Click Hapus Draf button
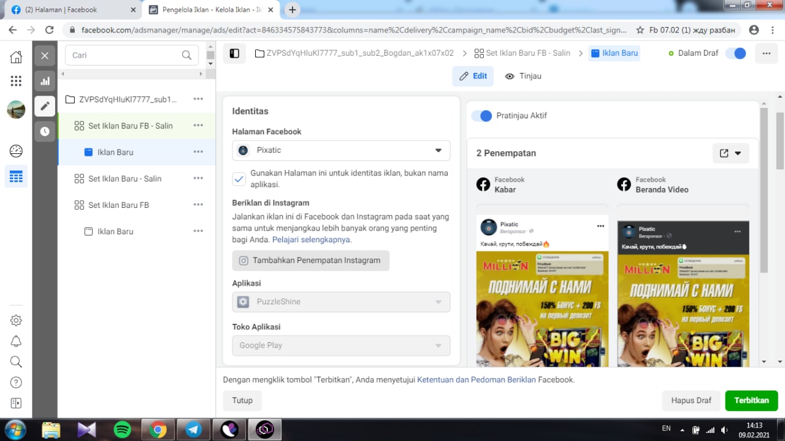 691,401
